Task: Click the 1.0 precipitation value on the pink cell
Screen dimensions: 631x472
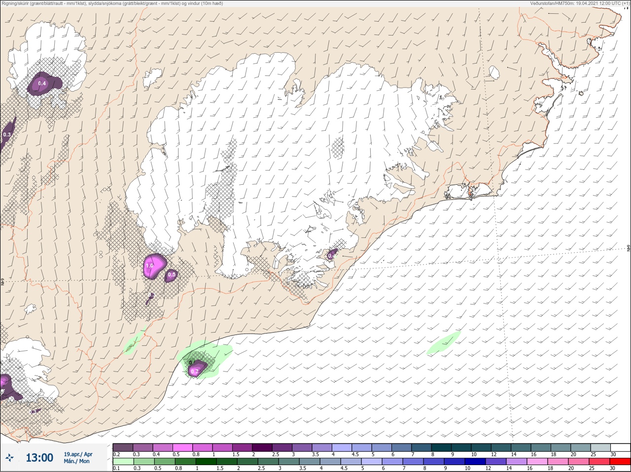Action: pyautogui.click(x=150, y=266)
